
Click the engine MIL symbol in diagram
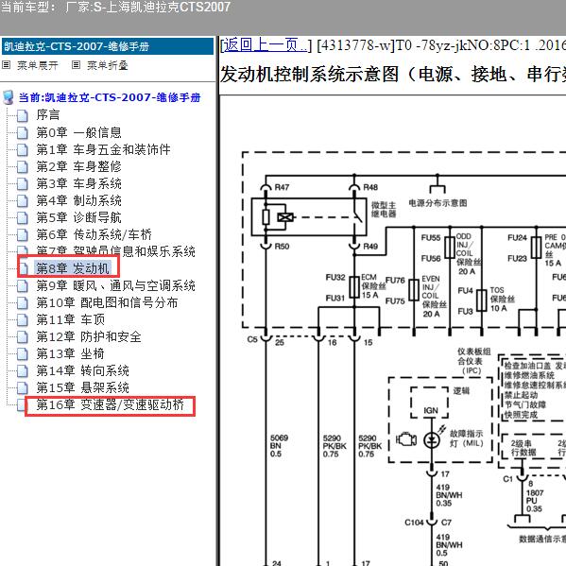click(406, 439)
